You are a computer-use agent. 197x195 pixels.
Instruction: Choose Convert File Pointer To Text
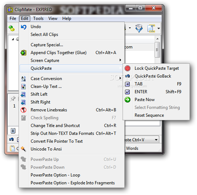(72, 141)
